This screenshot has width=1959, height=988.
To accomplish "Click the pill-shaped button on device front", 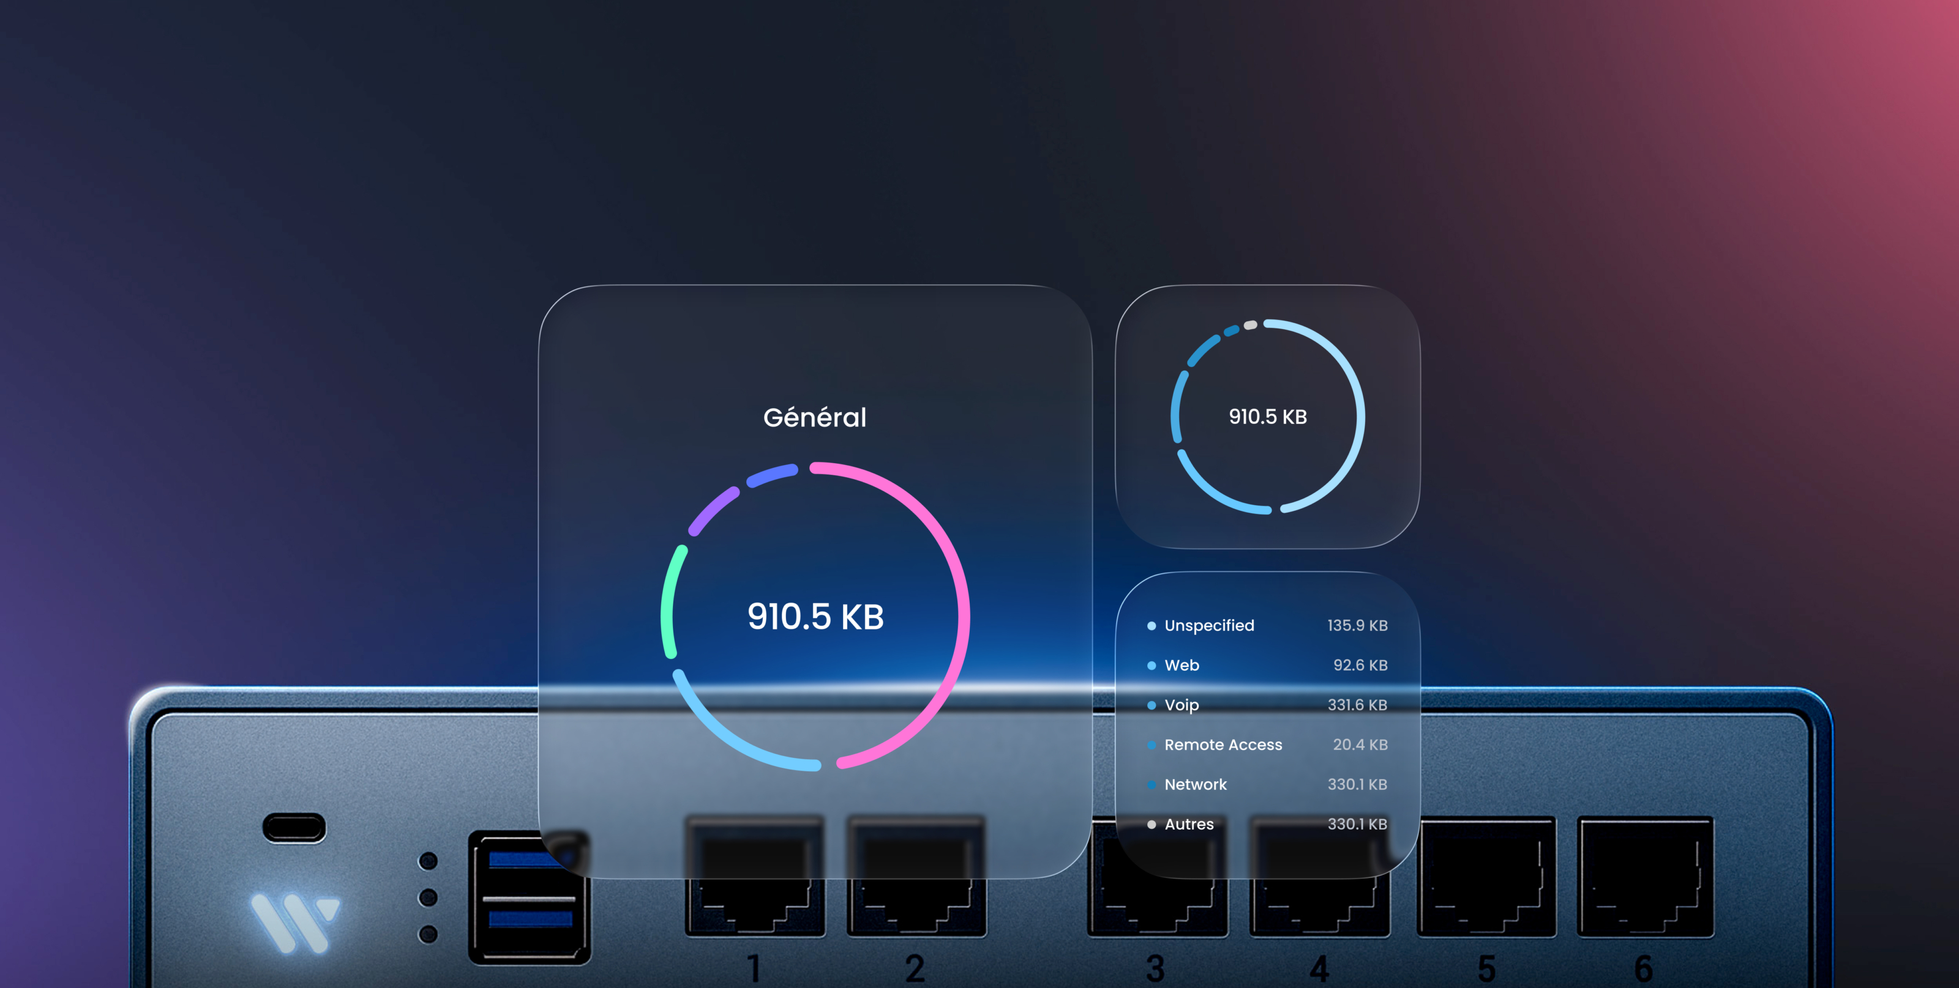I will tap(294, 828).
